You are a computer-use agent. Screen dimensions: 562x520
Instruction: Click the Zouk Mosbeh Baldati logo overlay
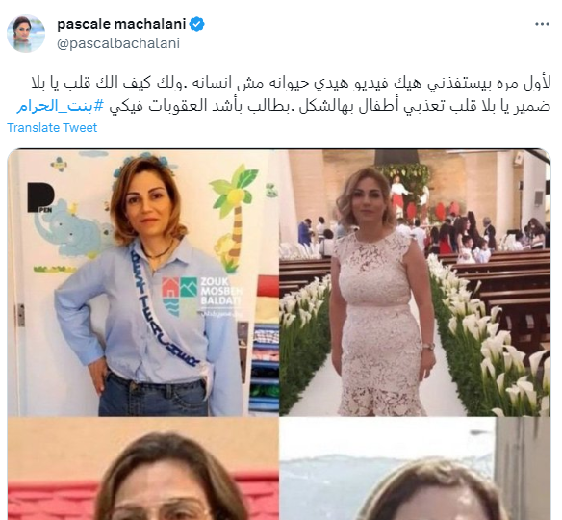202,297
